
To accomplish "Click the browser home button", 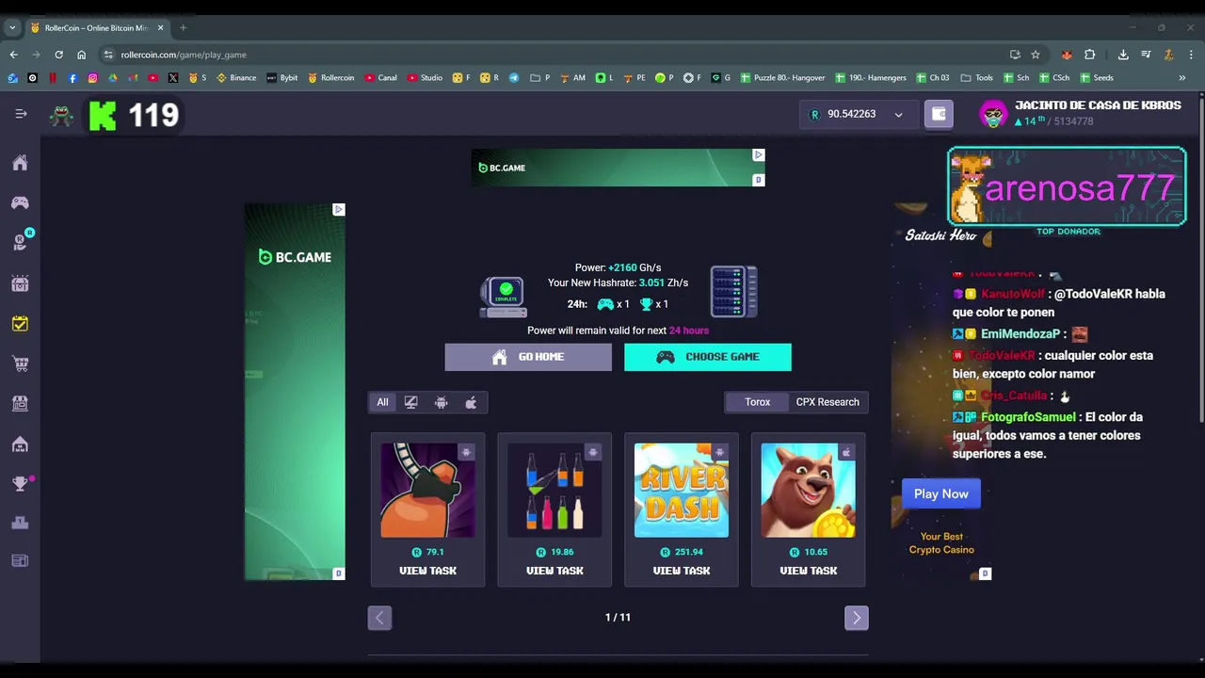I will tap(81, 55).
